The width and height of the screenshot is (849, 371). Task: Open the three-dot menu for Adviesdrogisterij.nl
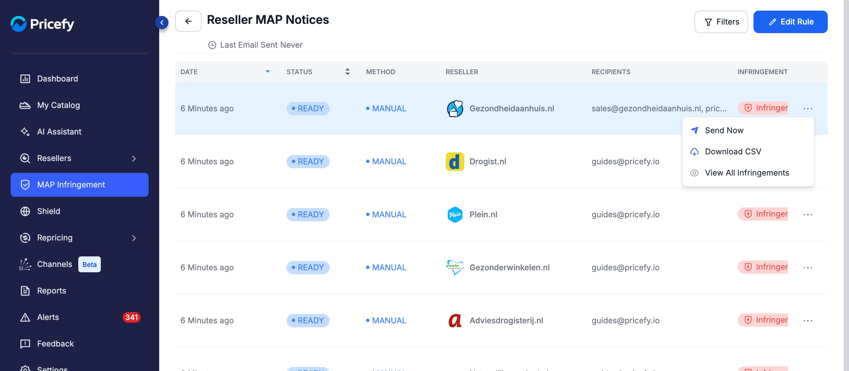[808, 321]
